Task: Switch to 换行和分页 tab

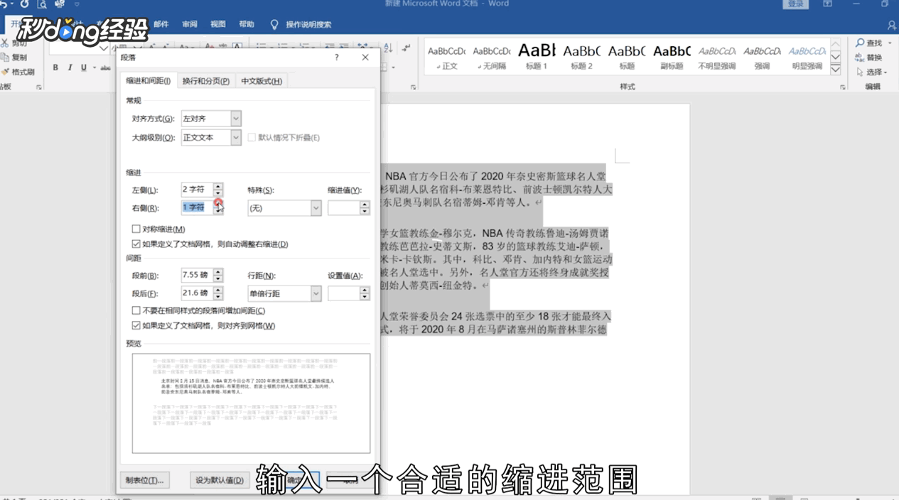Action: click(205, 81)
